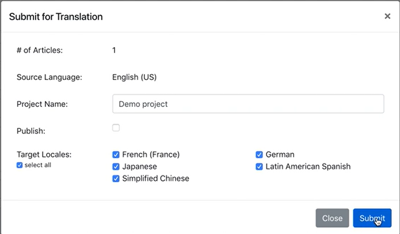Click the gray Close button
The image size is (400, 234).
332,218
